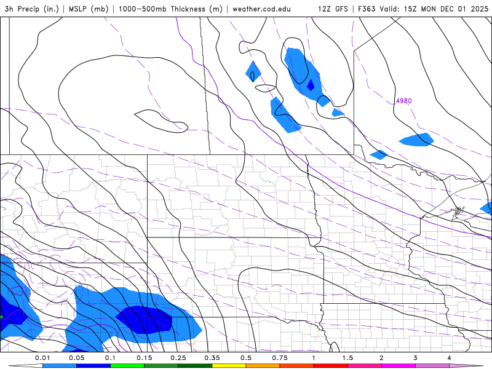Click the legend value 2
The width and height of the screenshot is (492, 369).
coord(381,358)
